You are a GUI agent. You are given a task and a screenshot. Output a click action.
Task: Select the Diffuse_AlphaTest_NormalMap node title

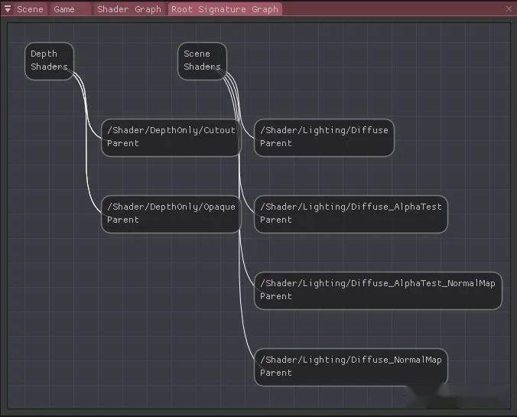click(x=378, y=283)
